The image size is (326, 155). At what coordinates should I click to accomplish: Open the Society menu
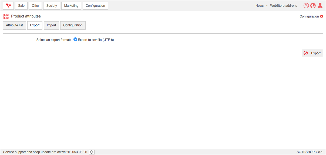52,6
